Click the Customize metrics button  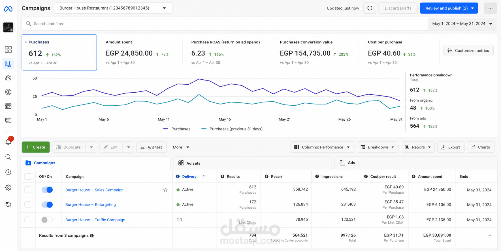tap(468, 51)
